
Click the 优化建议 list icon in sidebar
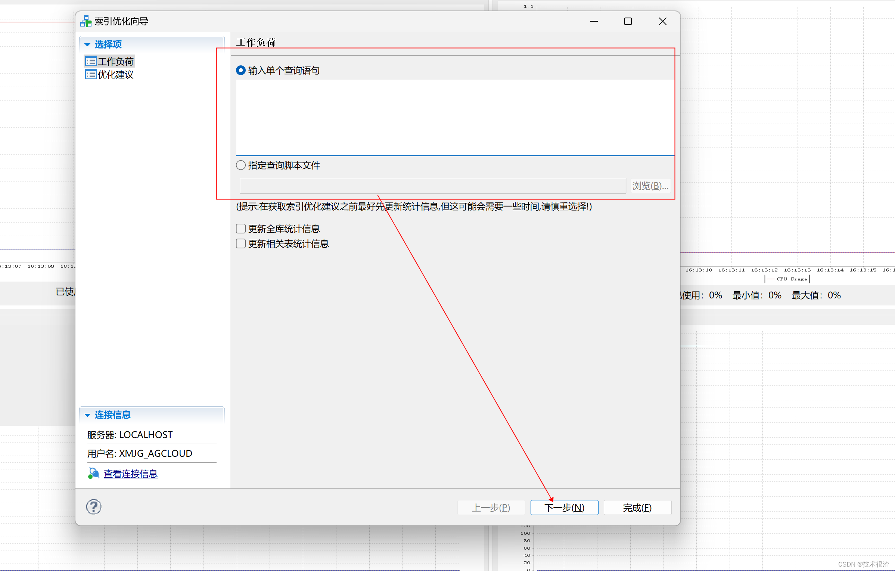pyautogui.click(x=91, y=74)
